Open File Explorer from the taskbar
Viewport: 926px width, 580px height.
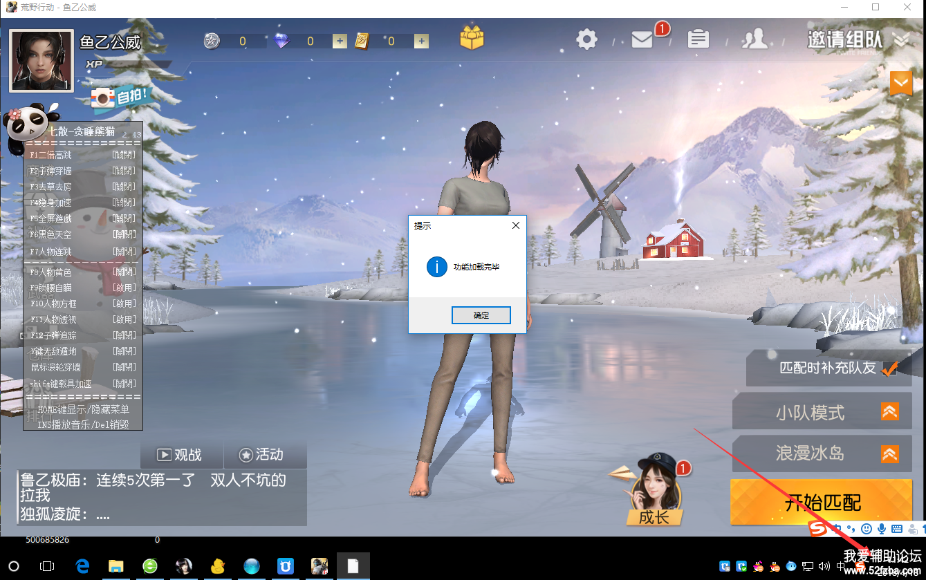coord(115,567)
